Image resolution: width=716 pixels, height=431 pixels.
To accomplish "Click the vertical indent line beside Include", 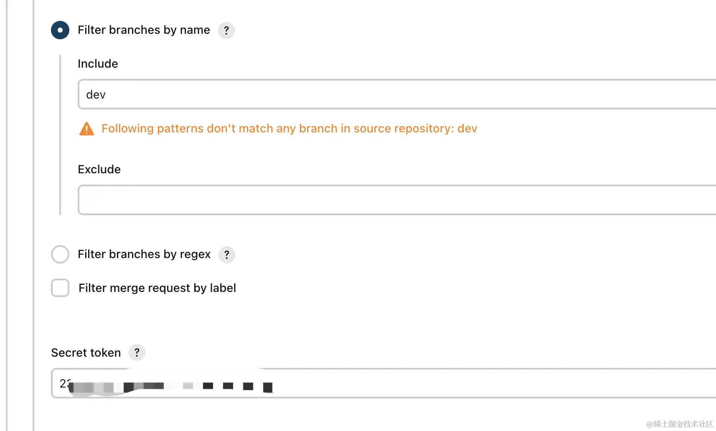I will pos(60,134).
